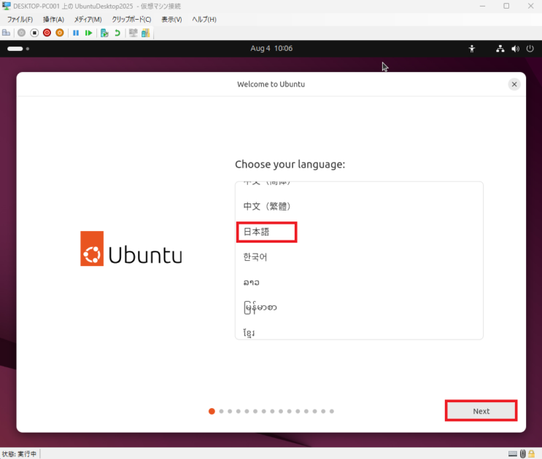This screenshot has width=542, height=459.
Task: Click the Hyper-V window icon in title bar
Action: 7,6
